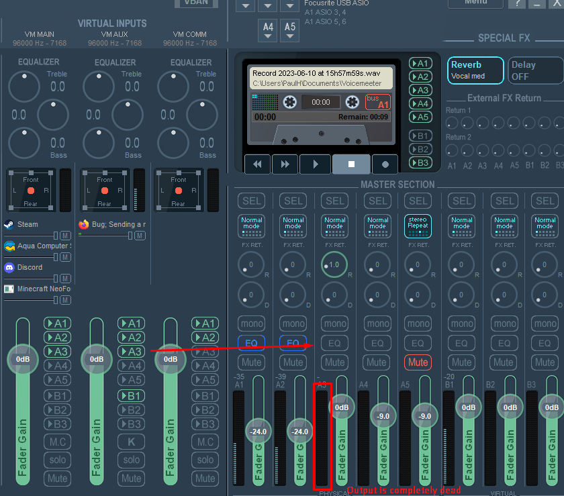Click the VM MAIN fader gain knob
Screen dimensions: 564x496
pyautogui.click(x=23, y=359)
